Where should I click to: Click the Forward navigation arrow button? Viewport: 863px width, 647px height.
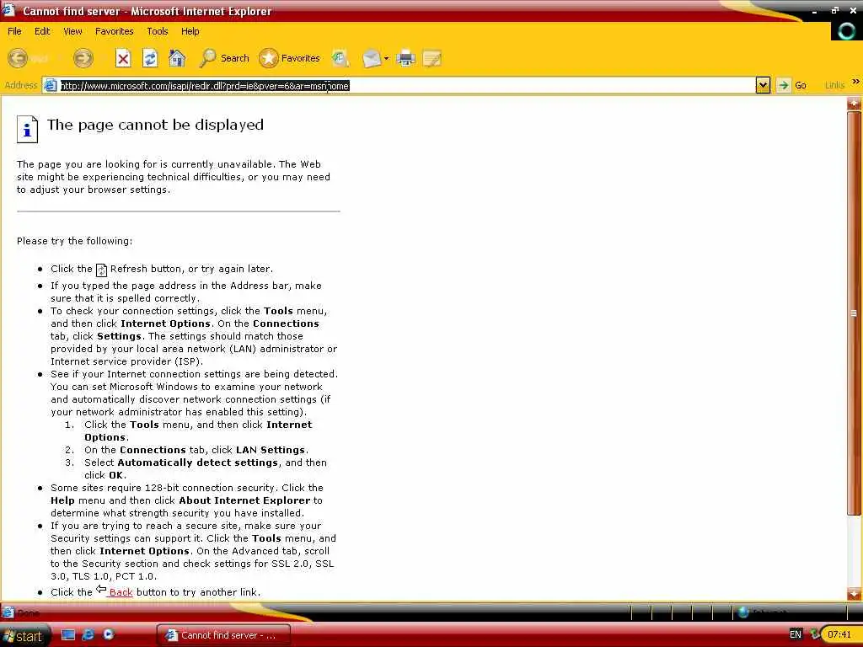click(83, 58)
